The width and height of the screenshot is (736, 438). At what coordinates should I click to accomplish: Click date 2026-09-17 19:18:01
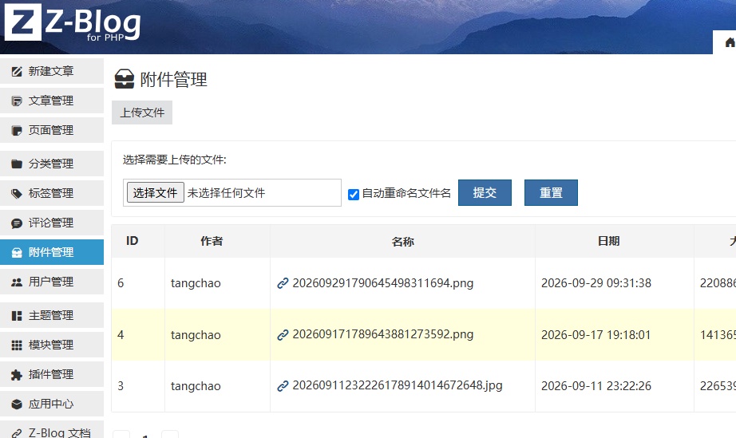point(596,335)
